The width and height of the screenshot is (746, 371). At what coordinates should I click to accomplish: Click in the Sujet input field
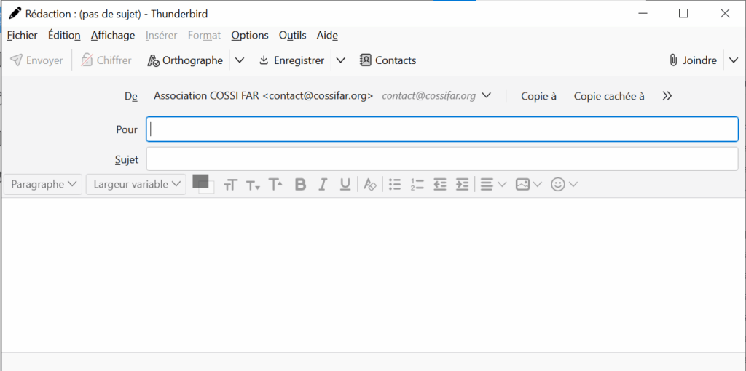coord(442,159)
